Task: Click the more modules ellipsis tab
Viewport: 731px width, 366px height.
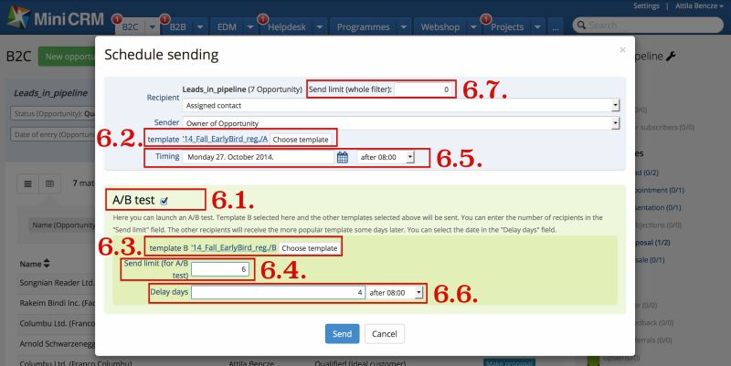Action: click(556, 27)
